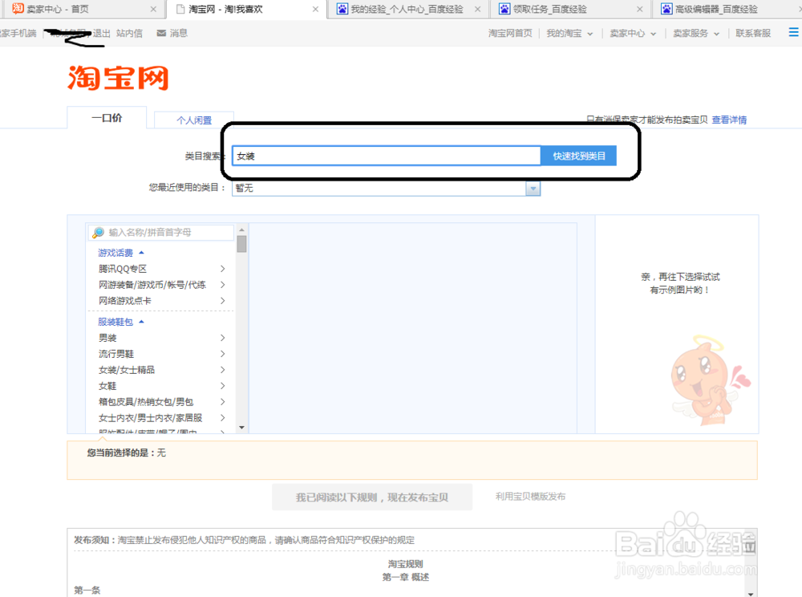Expand arrow next to 男装
The width and height of the screenshot is (802, 597).
click(222, 338)
